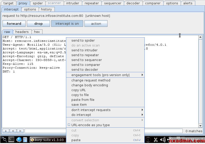Select the intercept sub-tab
The image size is (205, 144).
tap(11, 9)
